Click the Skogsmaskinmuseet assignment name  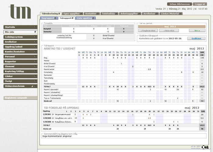(x=63, y=115)
